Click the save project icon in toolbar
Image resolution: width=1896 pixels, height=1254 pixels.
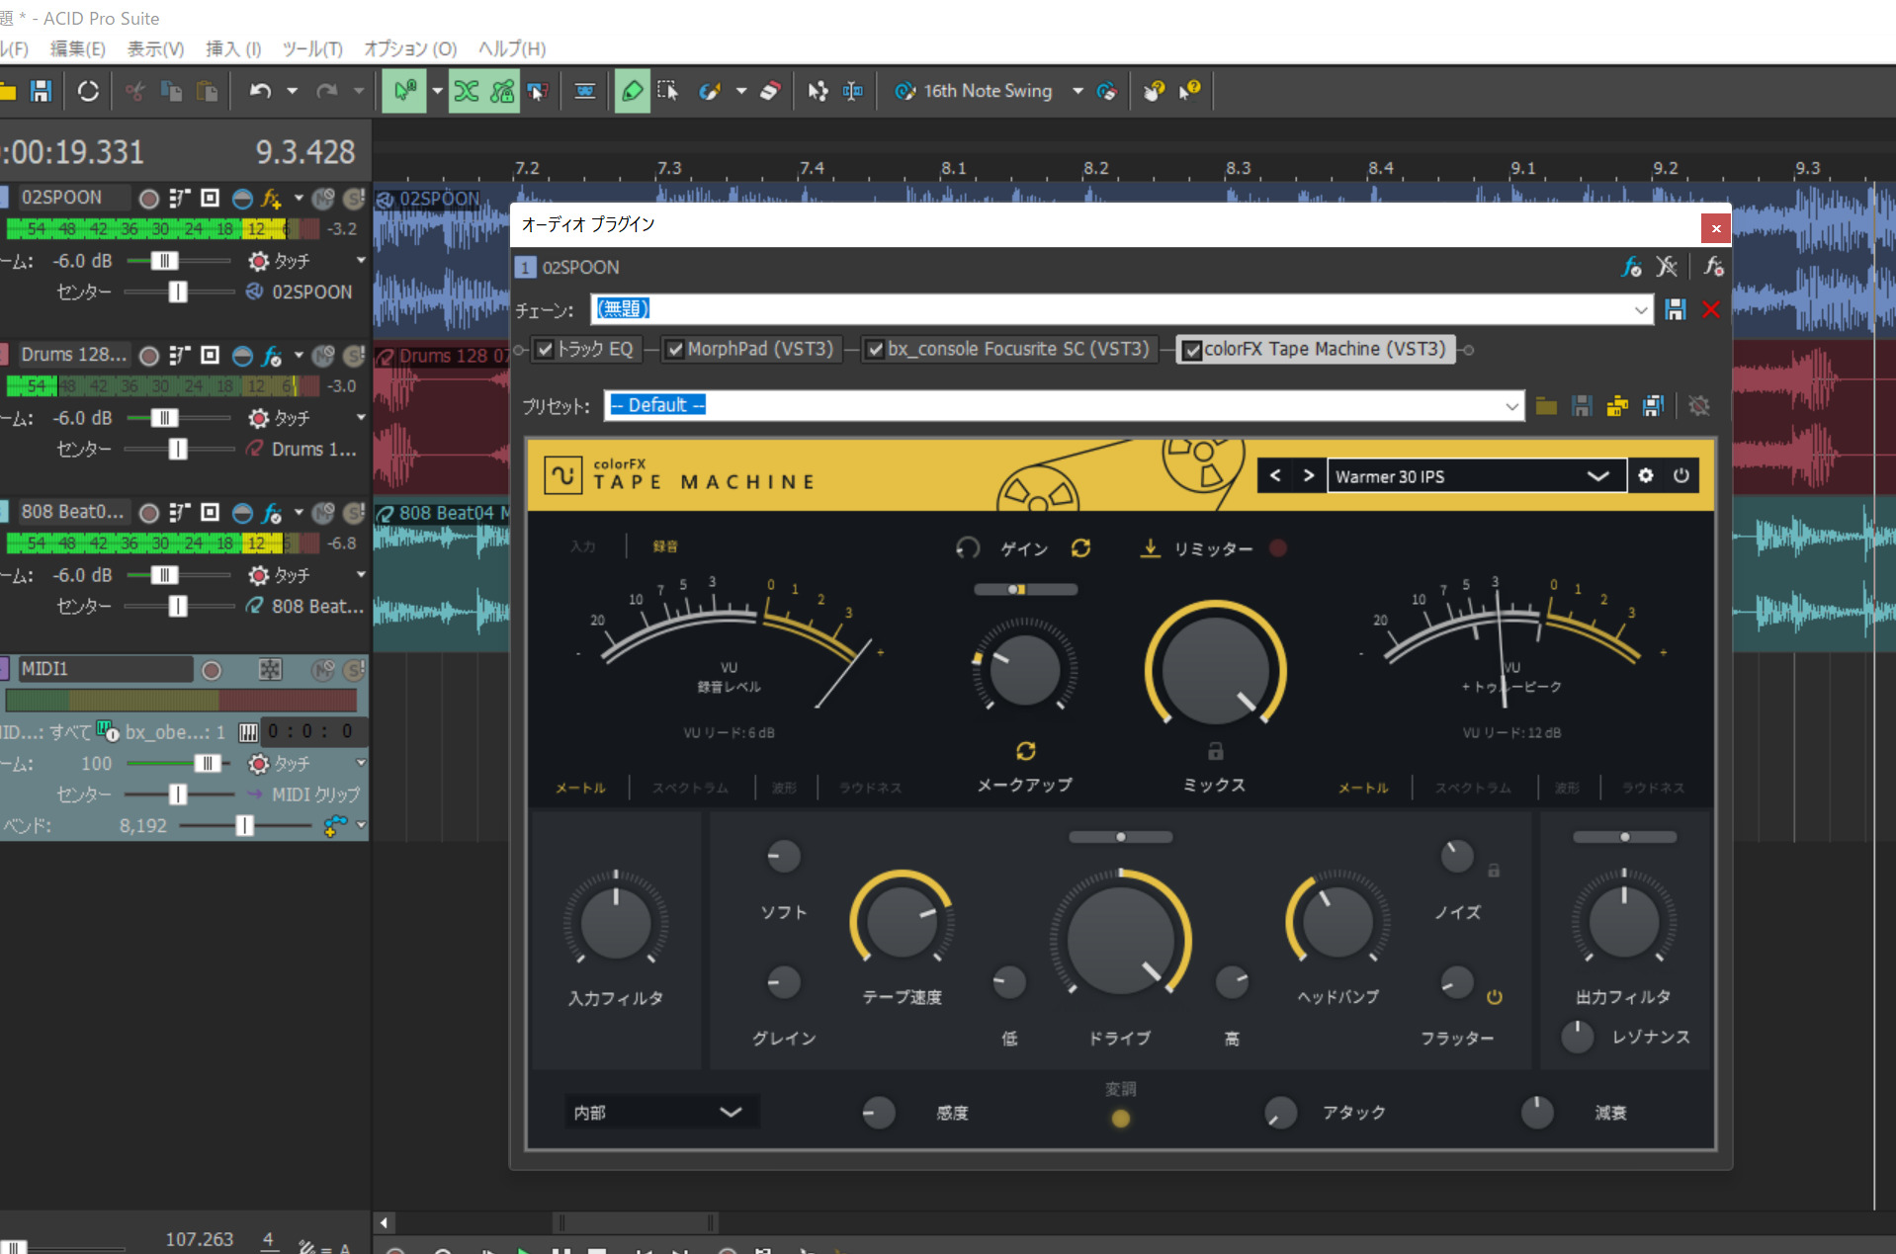coord(41,91)
